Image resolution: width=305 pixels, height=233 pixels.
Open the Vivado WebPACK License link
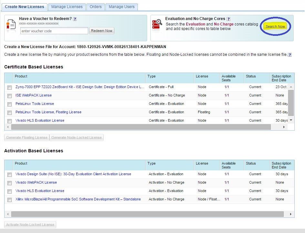coord(36,182)
